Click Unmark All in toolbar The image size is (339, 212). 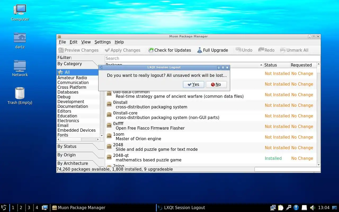coord(294,50)
